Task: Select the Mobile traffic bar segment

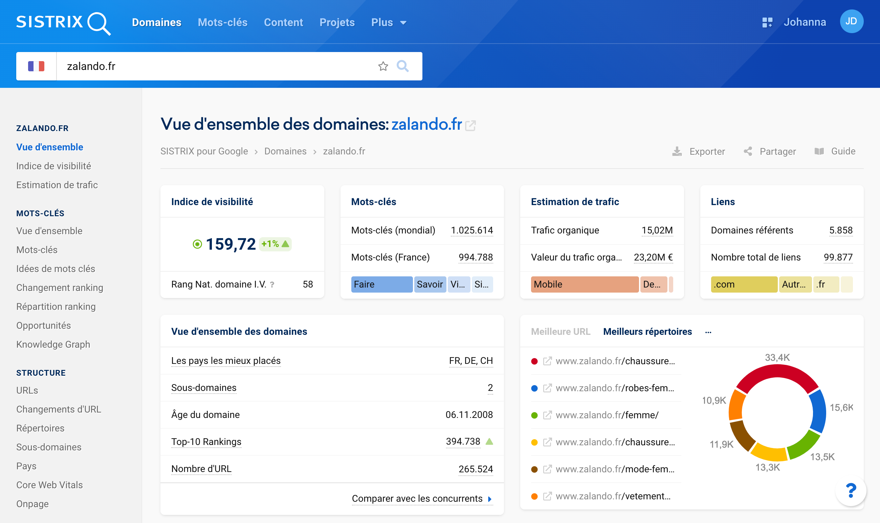Action: click(x=585, y=284)
